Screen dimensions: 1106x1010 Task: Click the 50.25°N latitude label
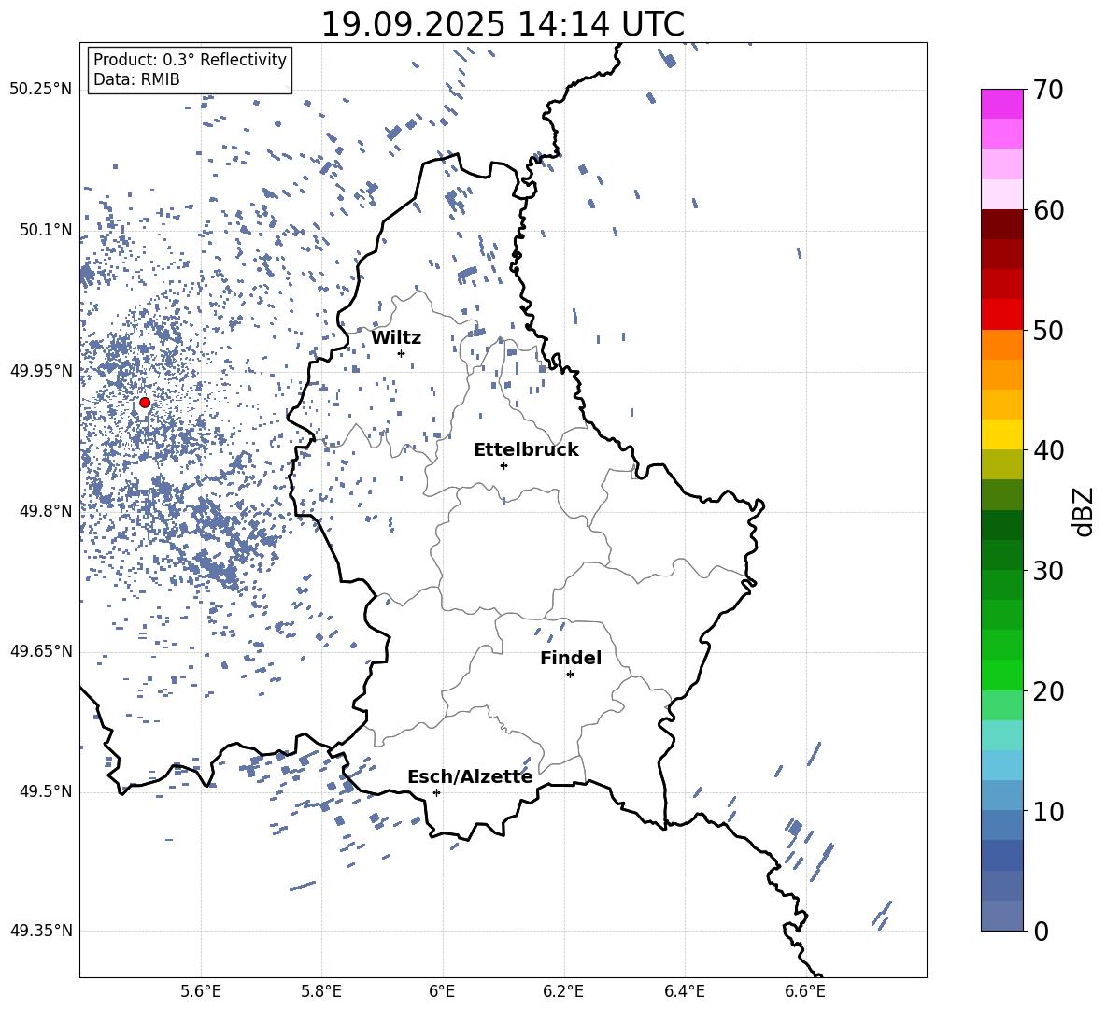tap(41, 90)
